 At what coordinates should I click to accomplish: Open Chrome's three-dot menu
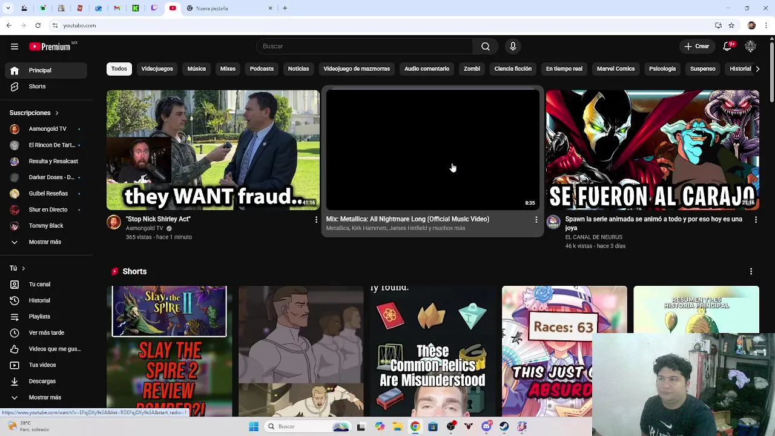tap(767, 25)
